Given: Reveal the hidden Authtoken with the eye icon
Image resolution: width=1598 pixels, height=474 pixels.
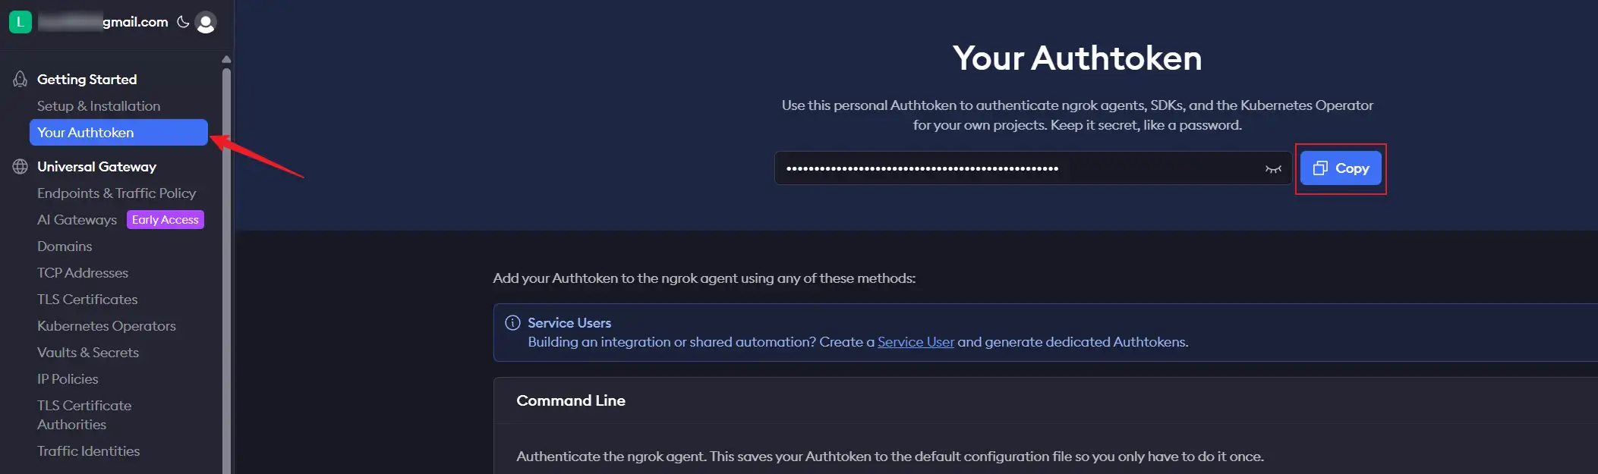Looking at the screenshot, I should click(x=1272, y=168).
